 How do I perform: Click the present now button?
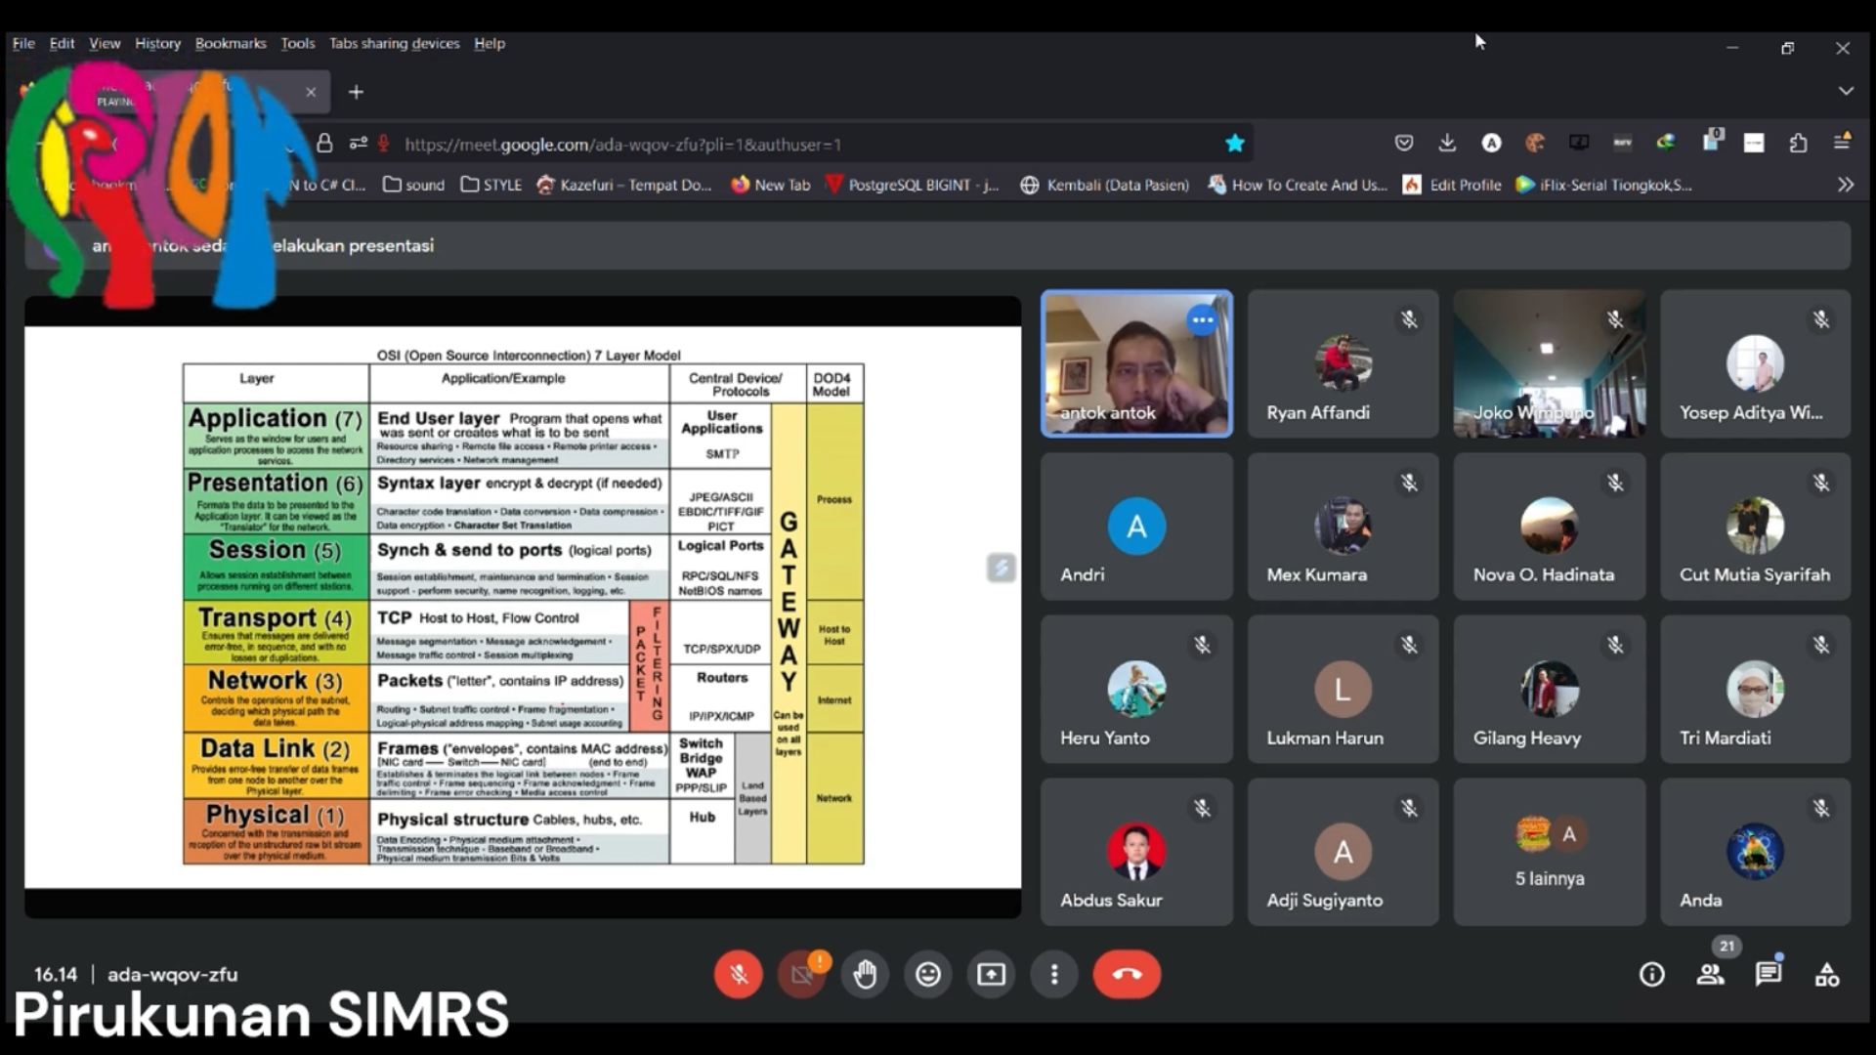point(991,974)
